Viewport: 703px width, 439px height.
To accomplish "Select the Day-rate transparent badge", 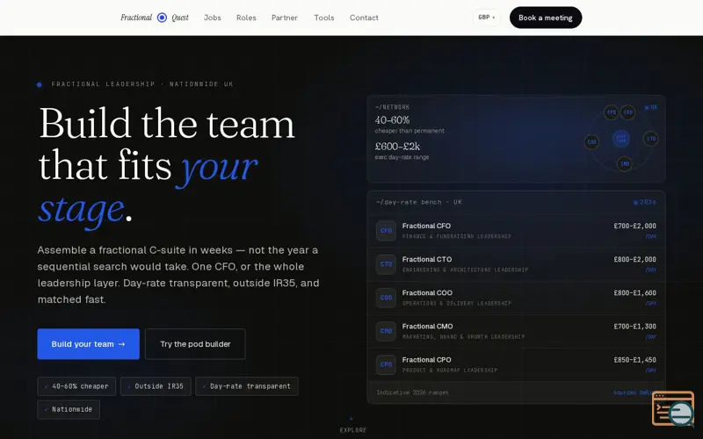I will (x=247, y=386).
